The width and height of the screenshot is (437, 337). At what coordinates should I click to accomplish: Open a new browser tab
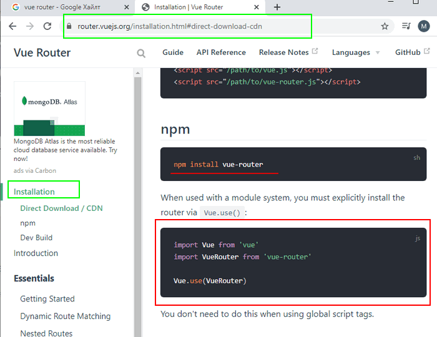277,7
